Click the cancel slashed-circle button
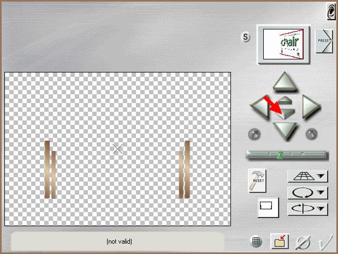This screenshot has height=254, width=338. (301, 241)
